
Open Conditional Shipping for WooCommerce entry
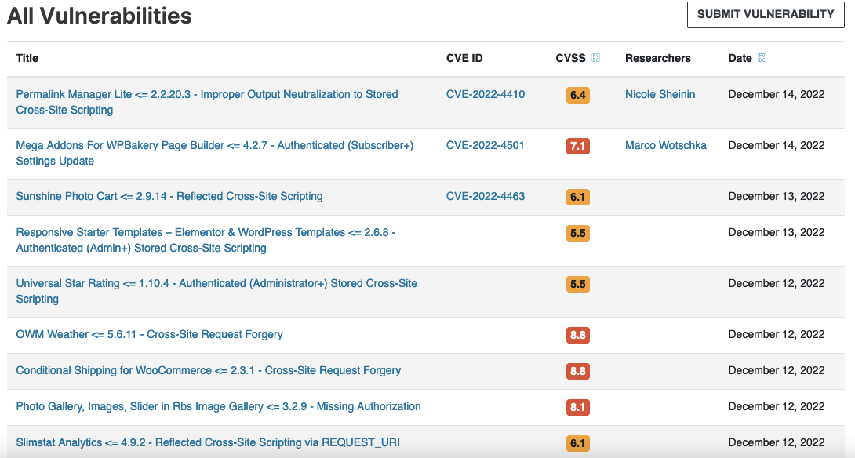click(x=209, y=370)
